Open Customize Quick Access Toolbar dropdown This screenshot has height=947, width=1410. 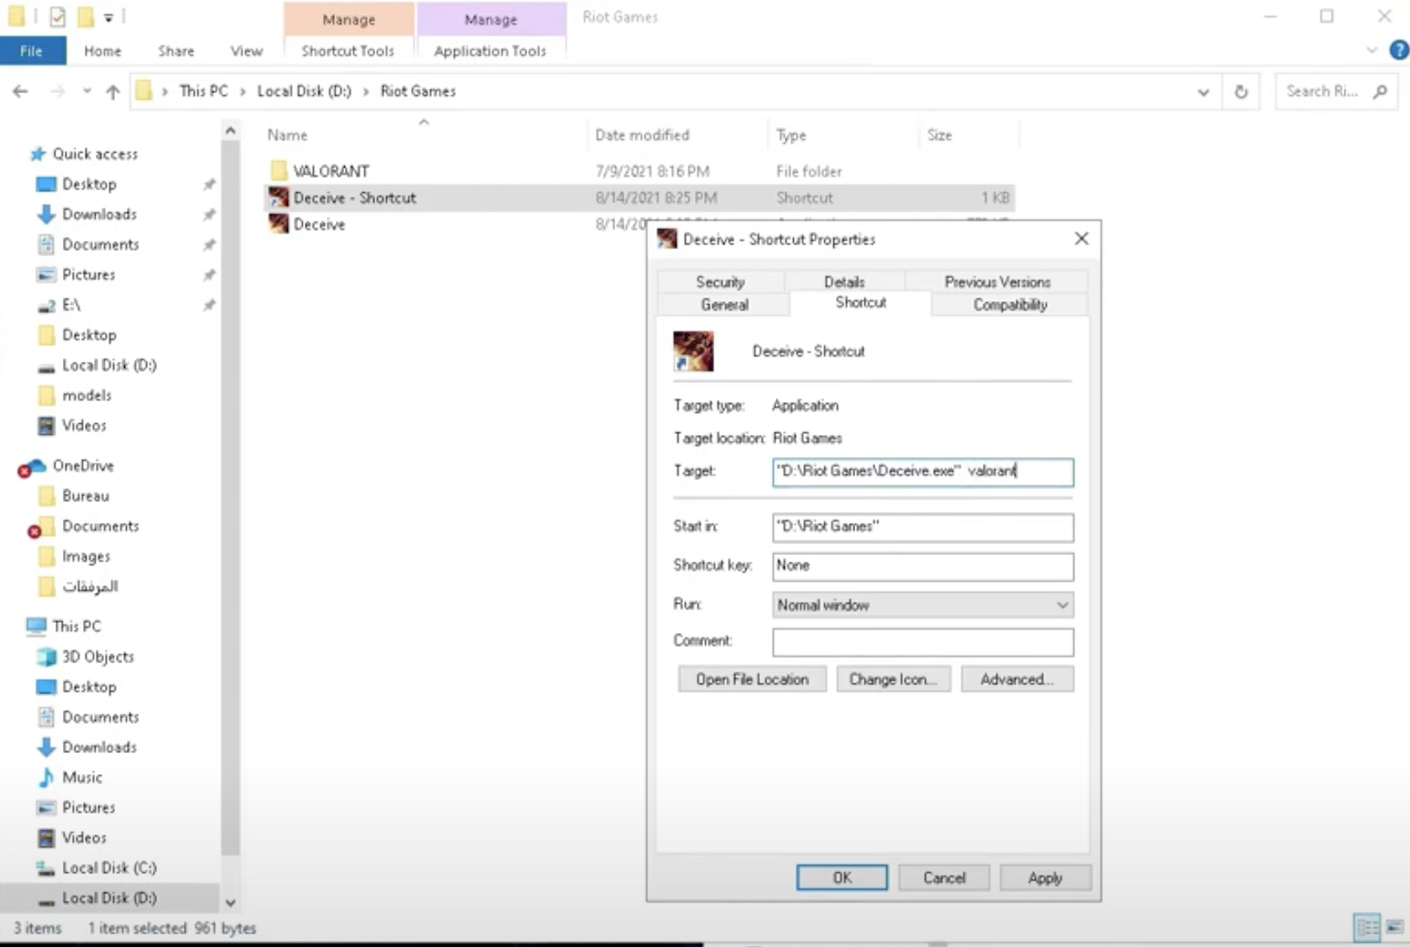108,18
